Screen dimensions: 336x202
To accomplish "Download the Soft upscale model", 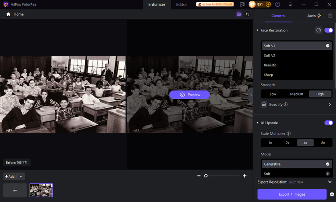I will pos(327,174).
